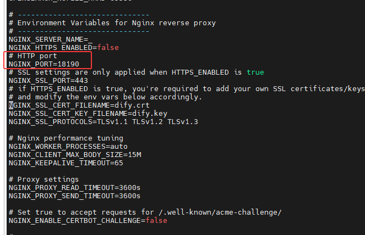The image size is (365, 235).
Task: Click the NGINX_PROXY_SEND_TIMEOUT=3600s line
Action: [74, 195]
